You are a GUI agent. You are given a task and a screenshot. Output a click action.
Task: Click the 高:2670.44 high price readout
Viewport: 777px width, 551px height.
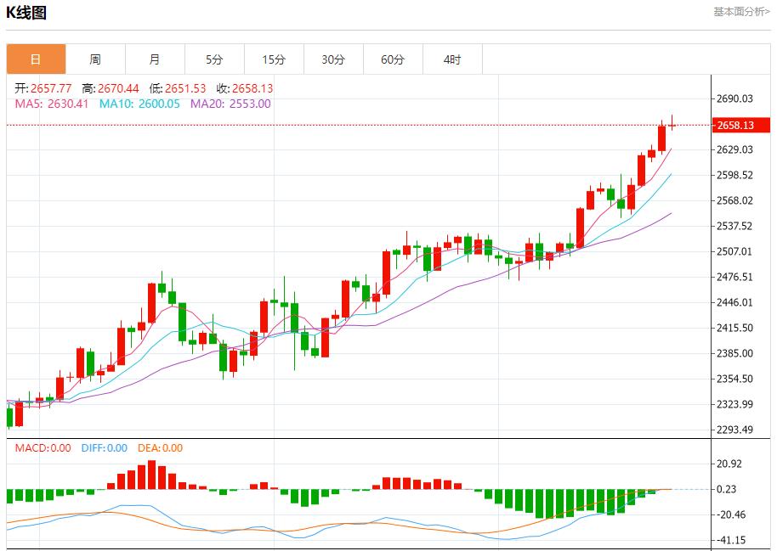[x=111, y=88]
